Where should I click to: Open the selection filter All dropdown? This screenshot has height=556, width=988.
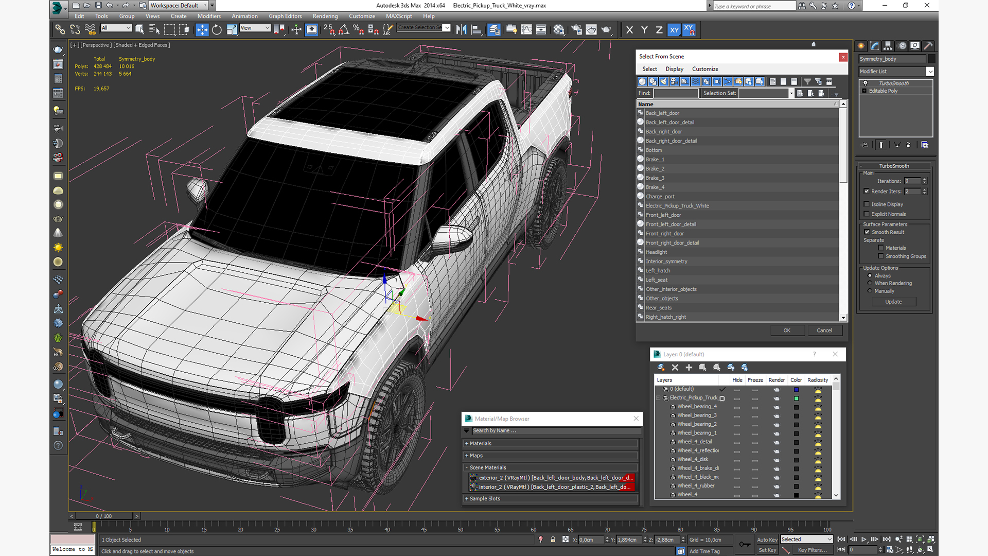point(116,28)
